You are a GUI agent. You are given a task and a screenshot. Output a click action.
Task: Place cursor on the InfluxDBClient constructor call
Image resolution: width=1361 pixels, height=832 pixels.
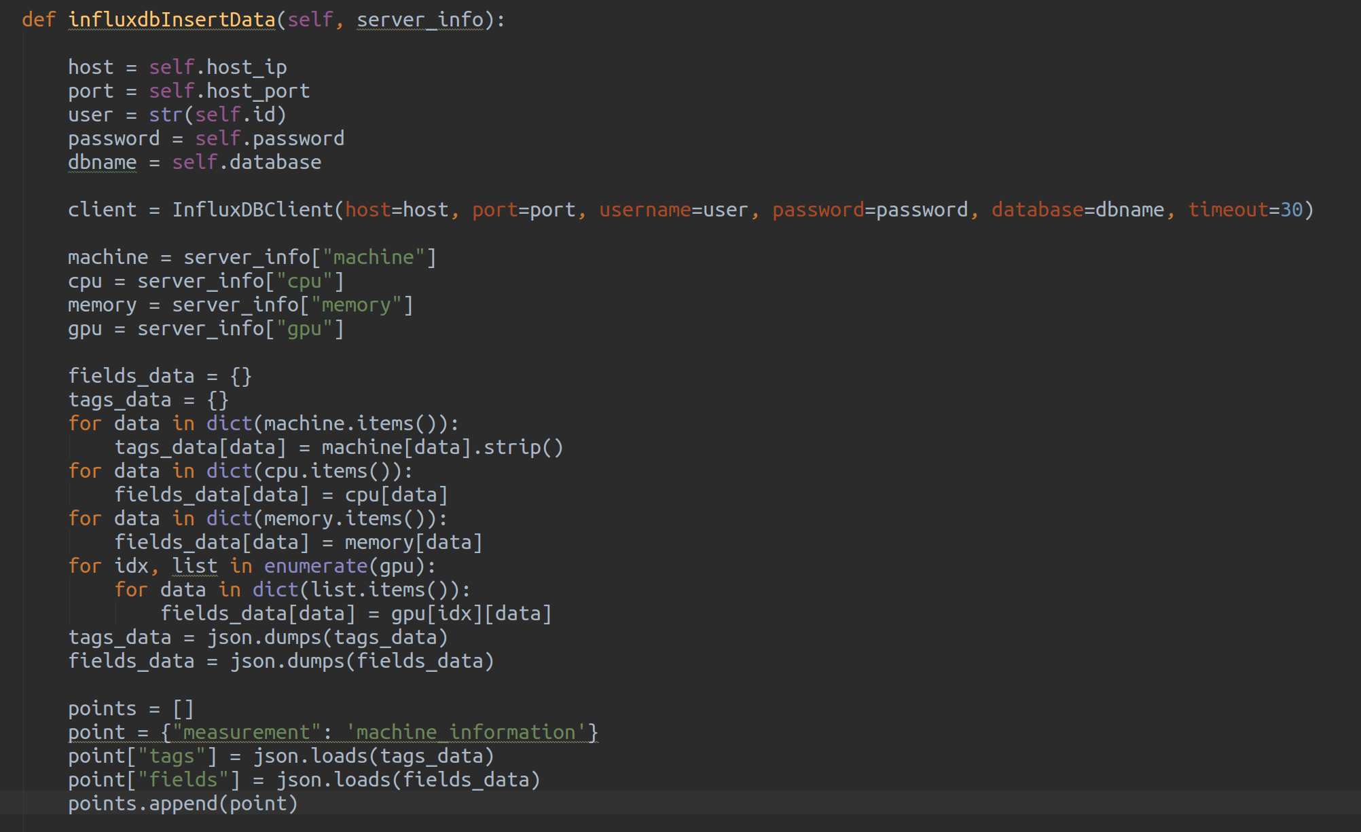(252, 210)
